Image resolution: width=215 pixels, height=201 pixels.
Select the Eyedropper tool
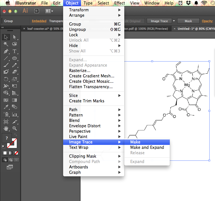tap(6, 107)
